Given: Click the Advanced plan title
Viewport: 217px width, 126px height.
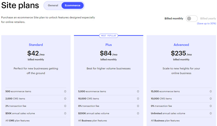Looking at the screenshot, I should tap(181, 45).
